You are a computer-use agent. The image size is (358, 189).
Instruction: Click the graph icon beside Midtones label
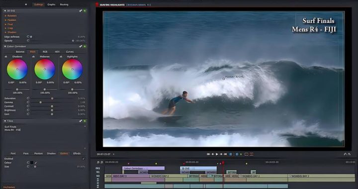coord(34,57)
